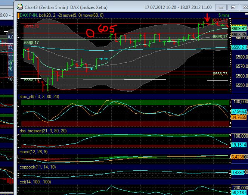Click the 'DAX (Indizes Xetra)' title text
Viewport: 248px width, 195px height.
coord(89,7)
